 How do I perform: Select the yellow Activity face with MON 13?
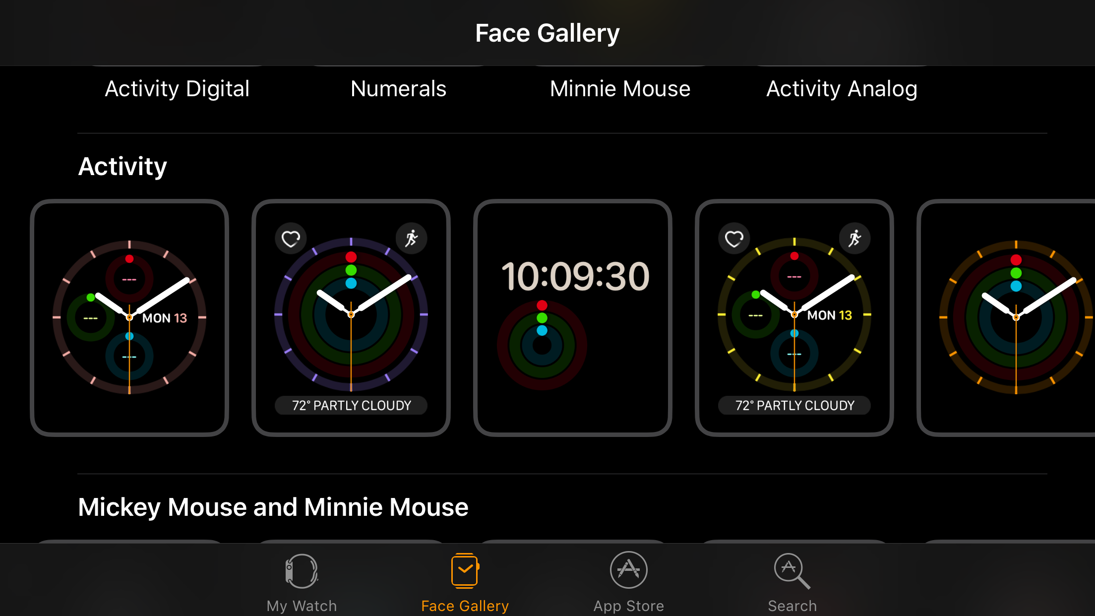coord(794,318)
